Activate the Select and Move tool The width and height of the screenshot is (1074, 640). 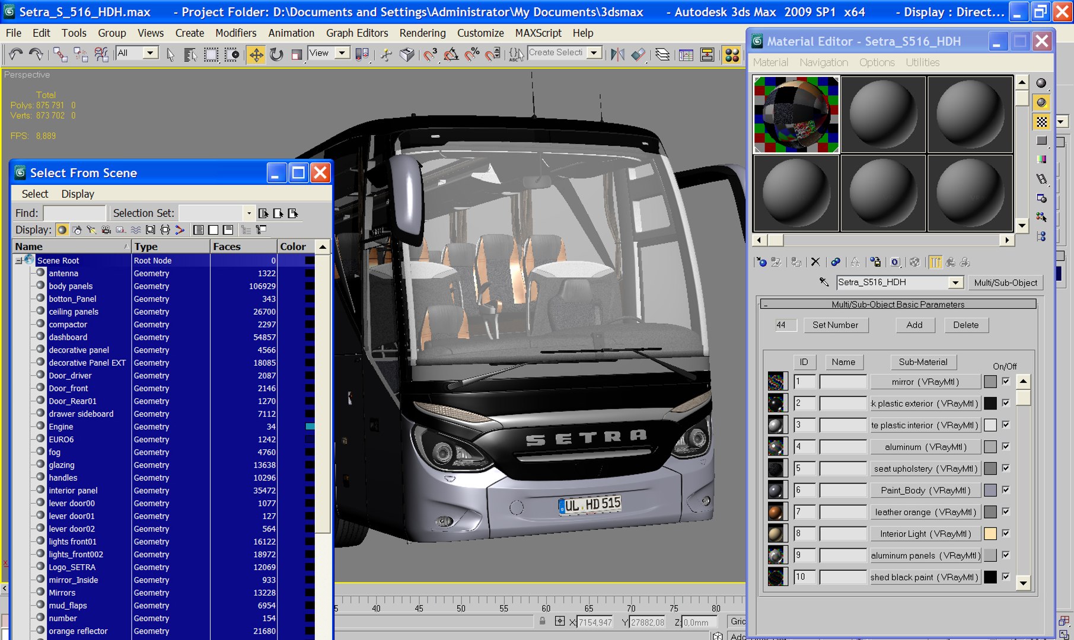pos(256,55)
